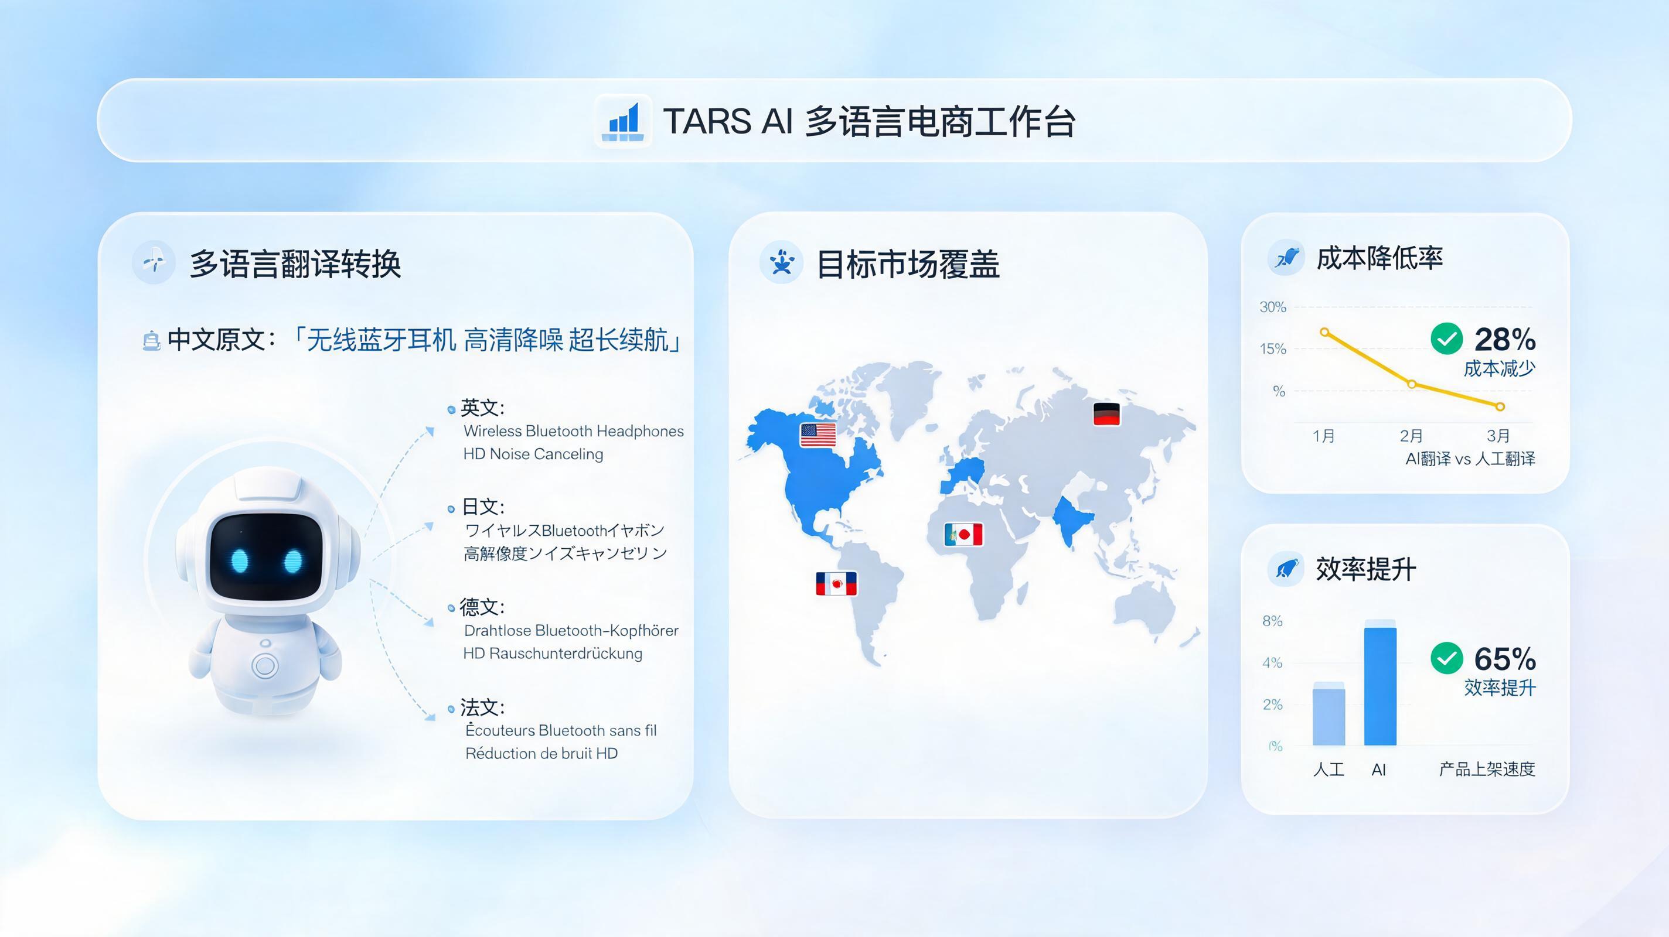
Task: Click Wireless Bluetooth Headphones text
Action: pyautogui.click(x=573, y=431)
